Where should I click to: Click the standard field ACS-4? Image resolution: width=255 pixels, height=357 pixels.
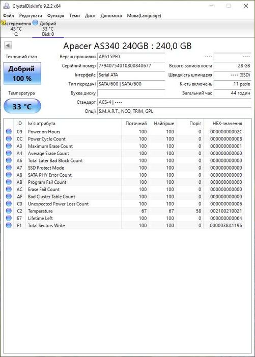(x=174, y=102)
